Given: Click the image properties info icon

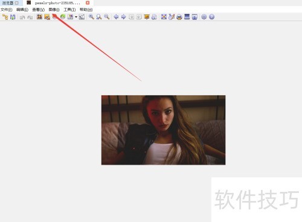Looking at the screenshot, I should coord(154,17).
